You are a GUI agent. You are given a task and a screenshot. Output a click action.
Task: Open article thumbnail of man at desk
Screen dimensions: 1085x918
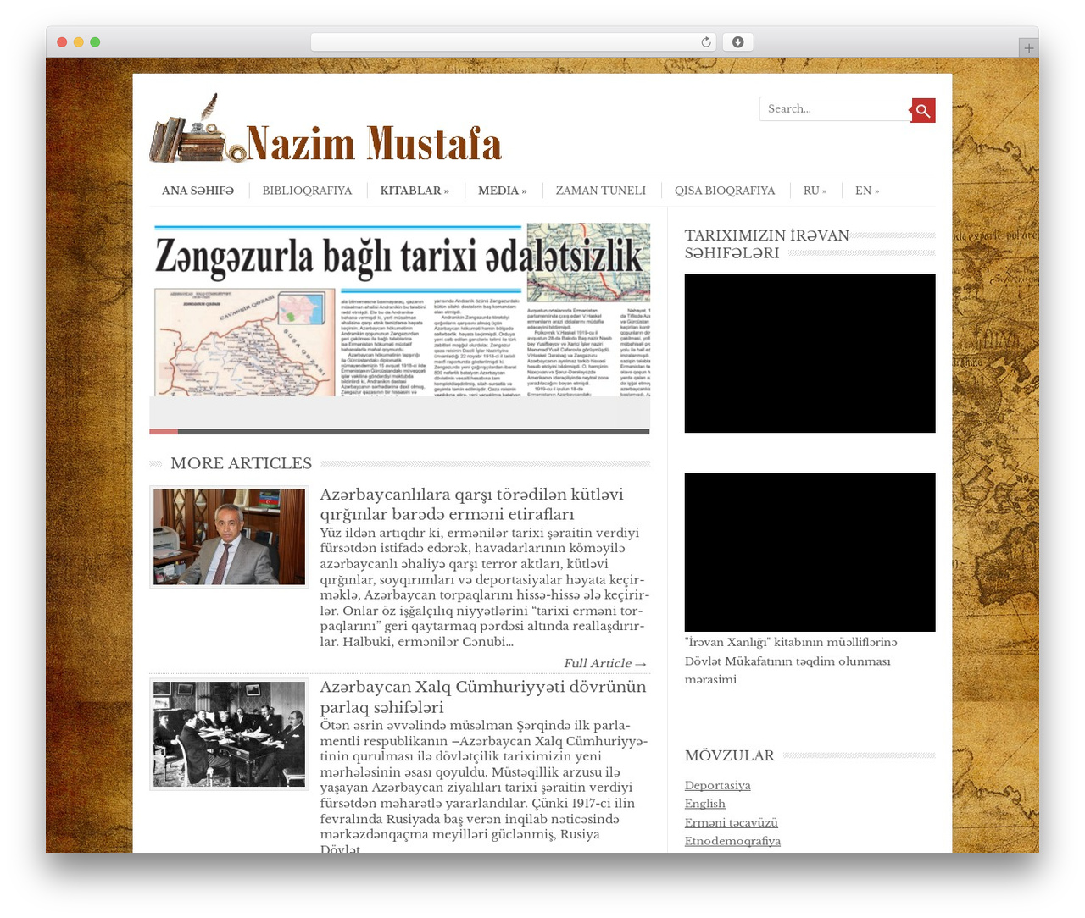click(230, 537)
